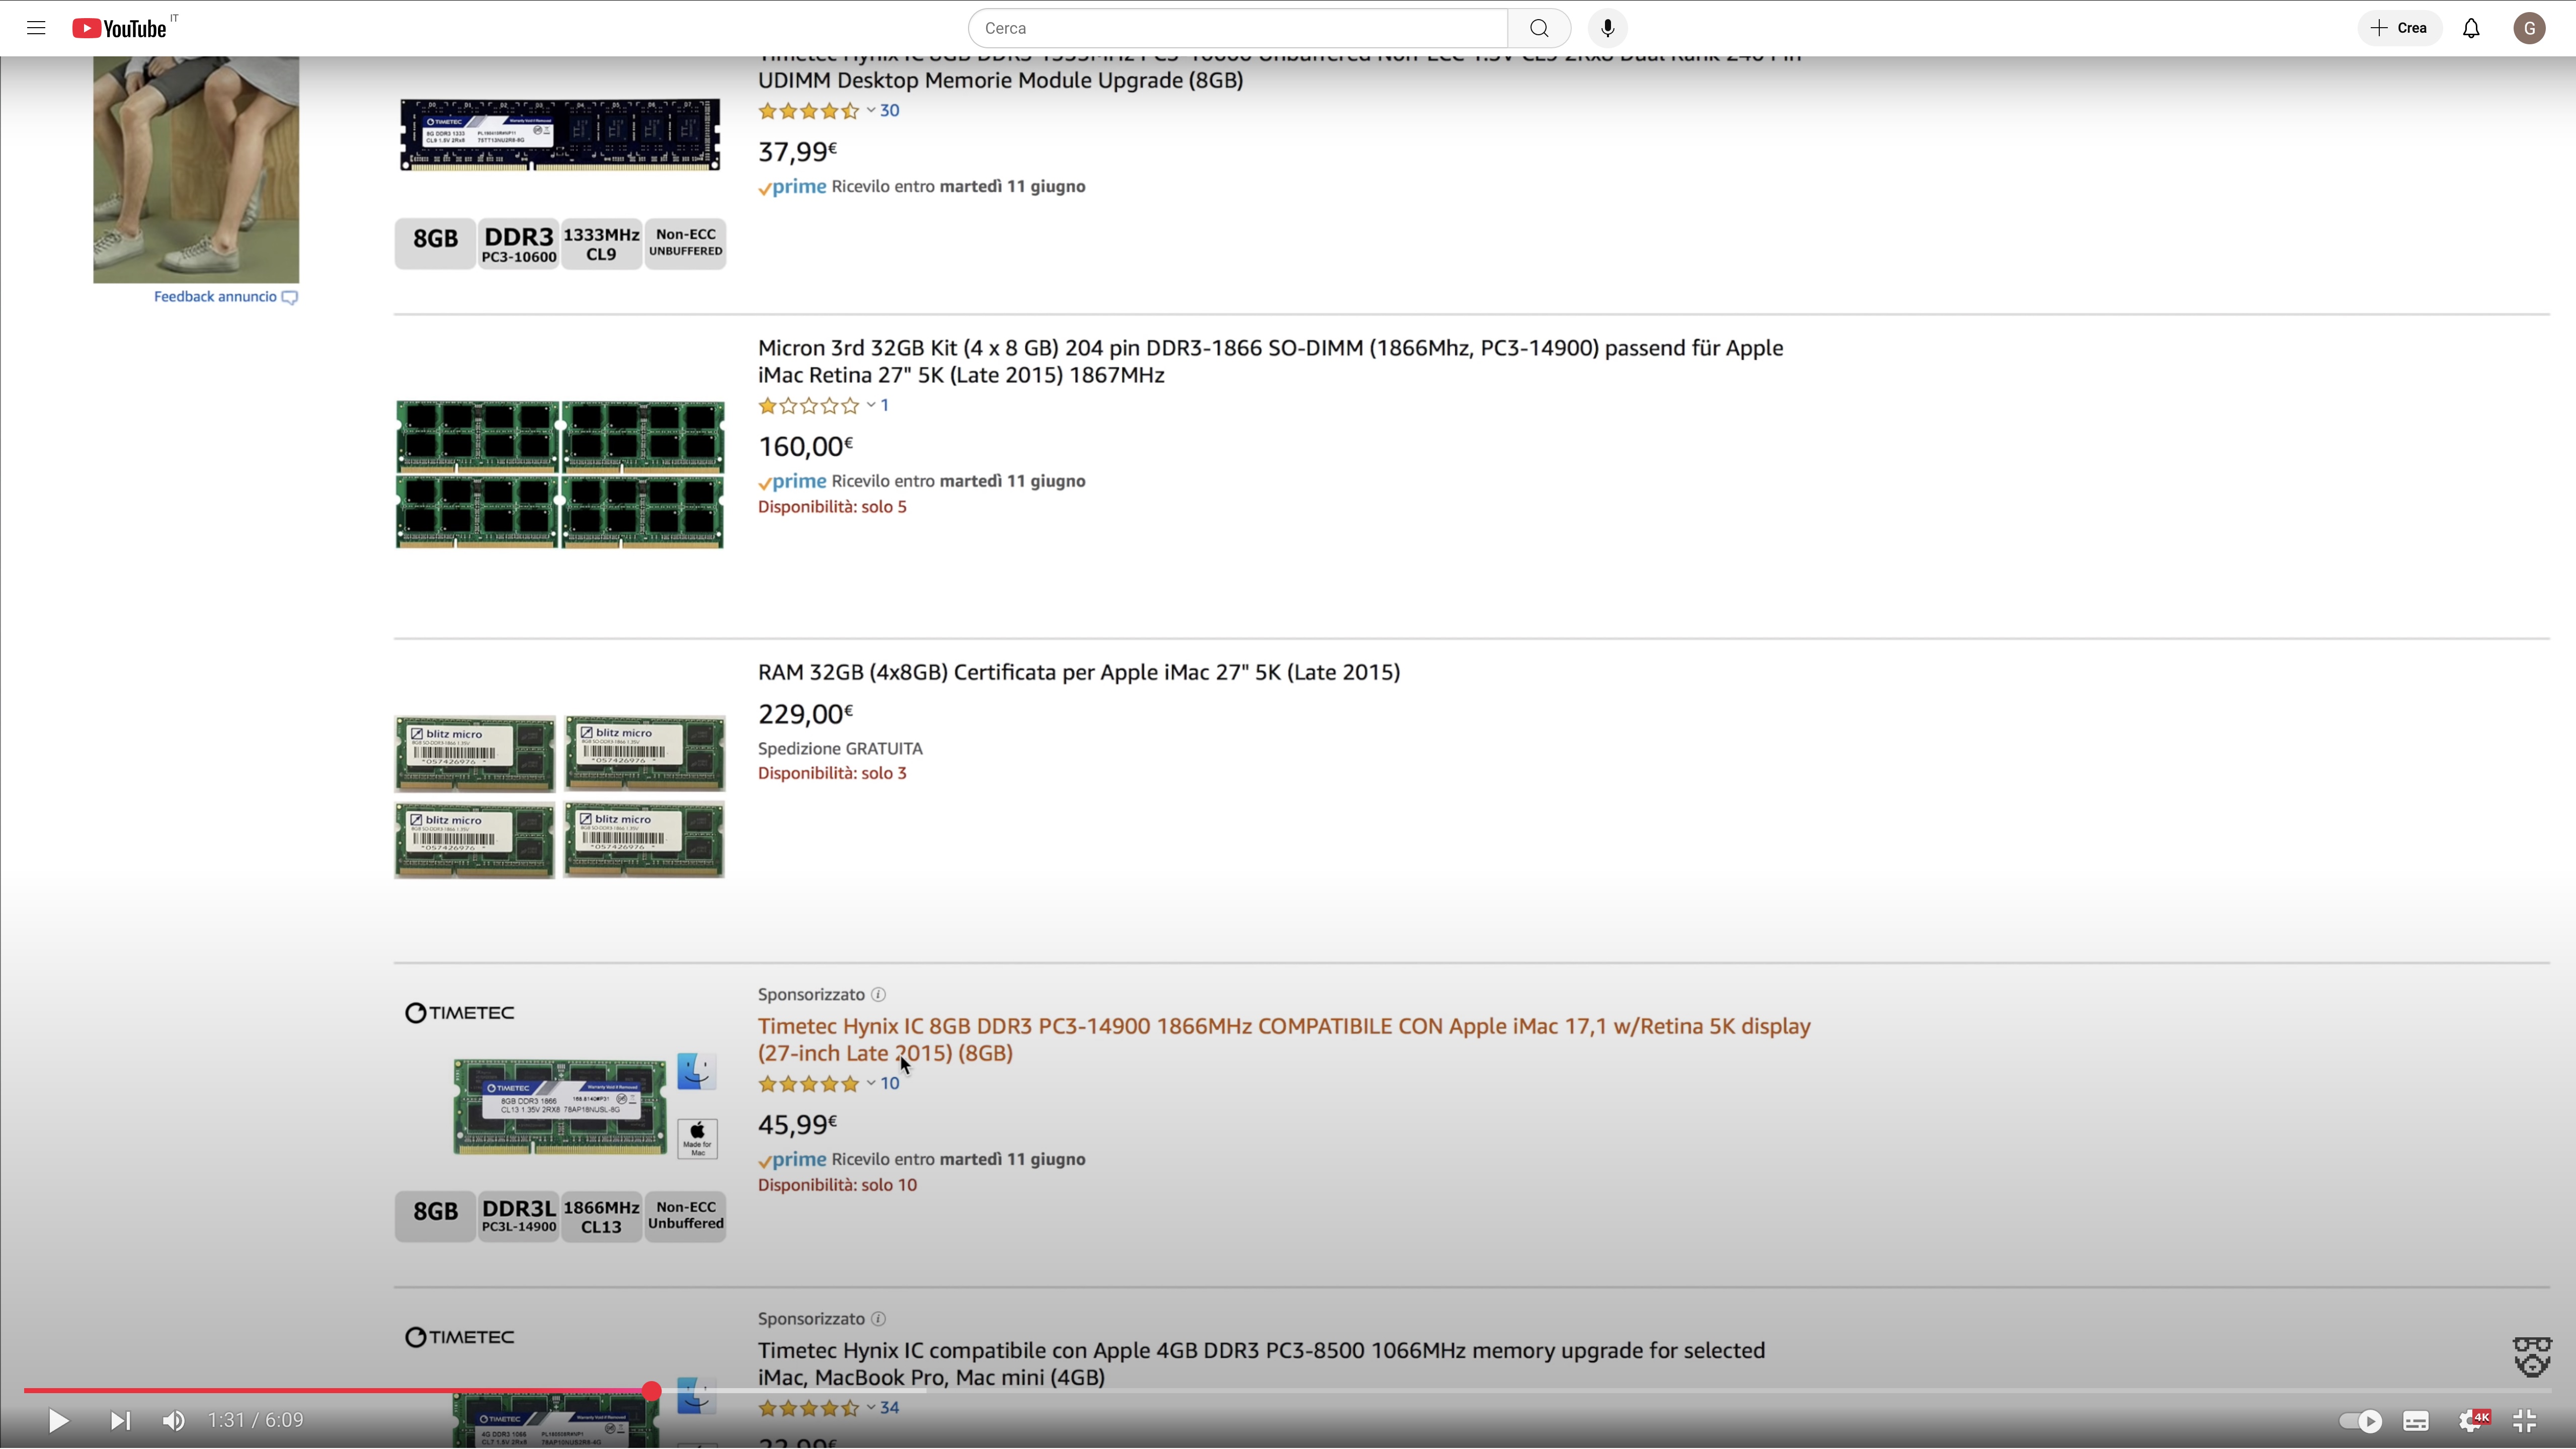Viewport: 2576px width, 1449px height.
Task: Click the 1866MHz CL13 spec badge
Action: click(x=601, y=1217)
